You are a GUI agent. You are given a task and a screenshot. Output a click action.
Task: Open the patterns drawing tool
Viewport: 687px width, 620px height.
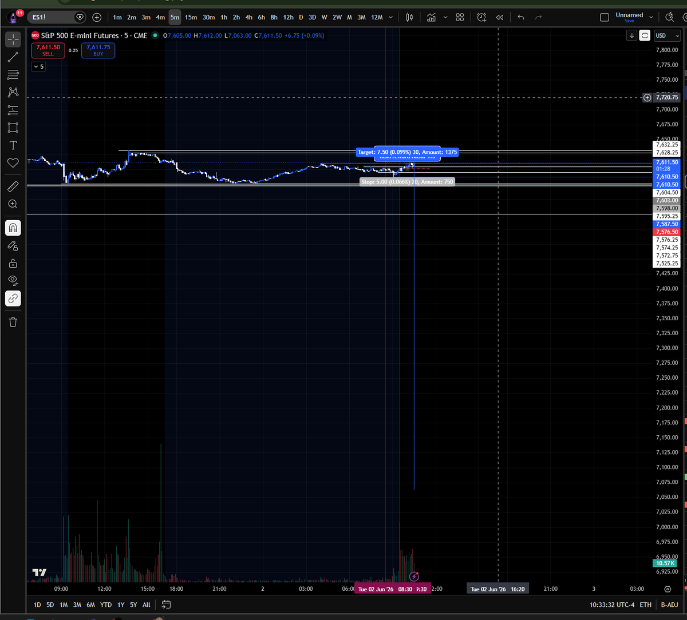coord(13,92)
